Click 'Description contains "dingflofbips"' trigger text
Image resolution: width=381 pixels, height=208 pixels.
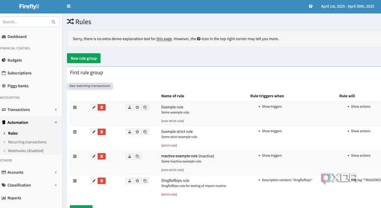coord(287,180)
